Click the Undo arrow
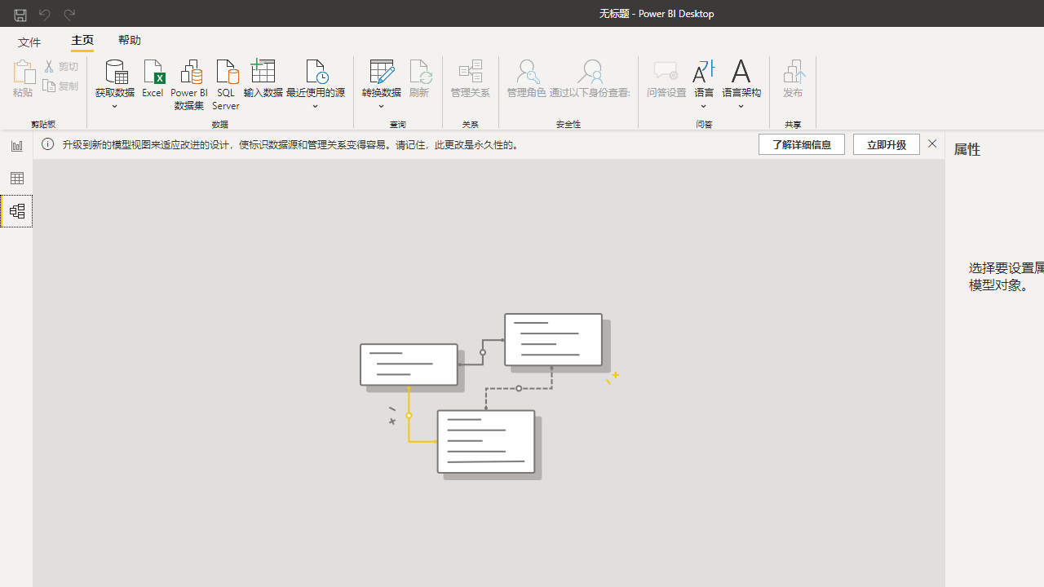 (x=44, y=13)
